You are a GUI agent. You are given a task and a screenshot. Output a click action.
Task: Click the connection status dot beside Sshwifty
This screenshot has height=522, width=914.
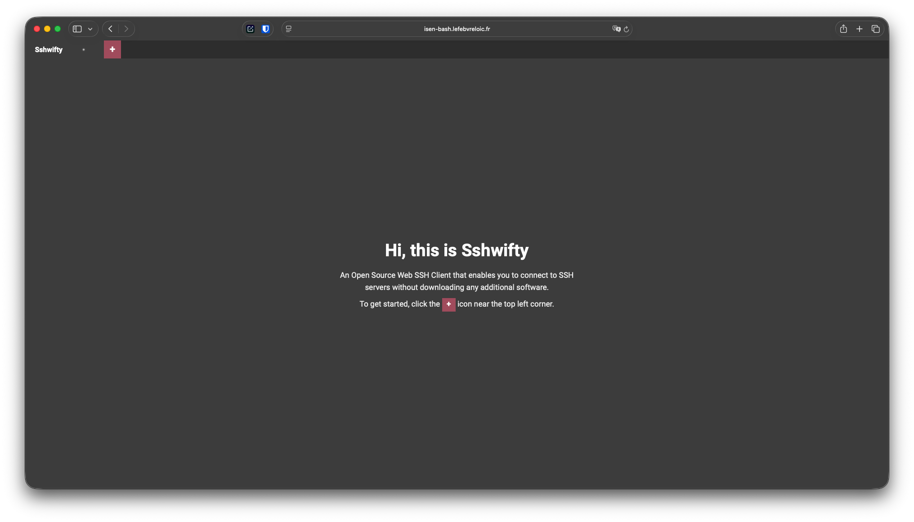pyautogui.click(x=84, y=49)
